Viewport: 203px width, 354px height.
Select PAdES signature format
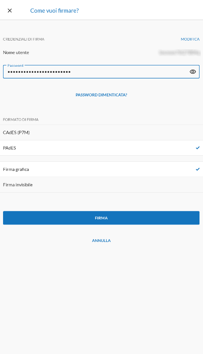(101, 148)
